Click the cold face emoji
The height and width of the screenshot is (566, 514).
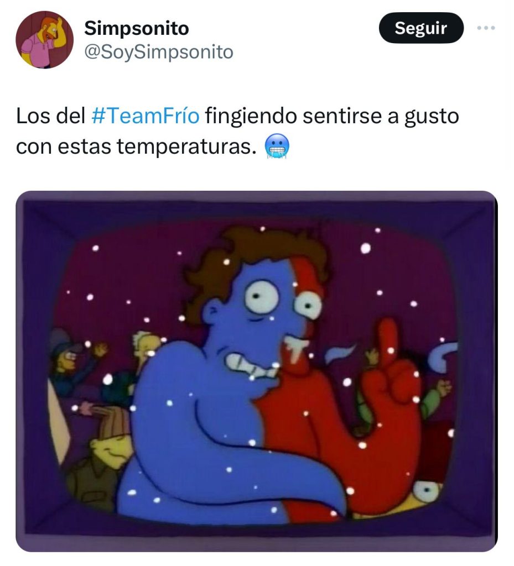[x=277, y=146]
